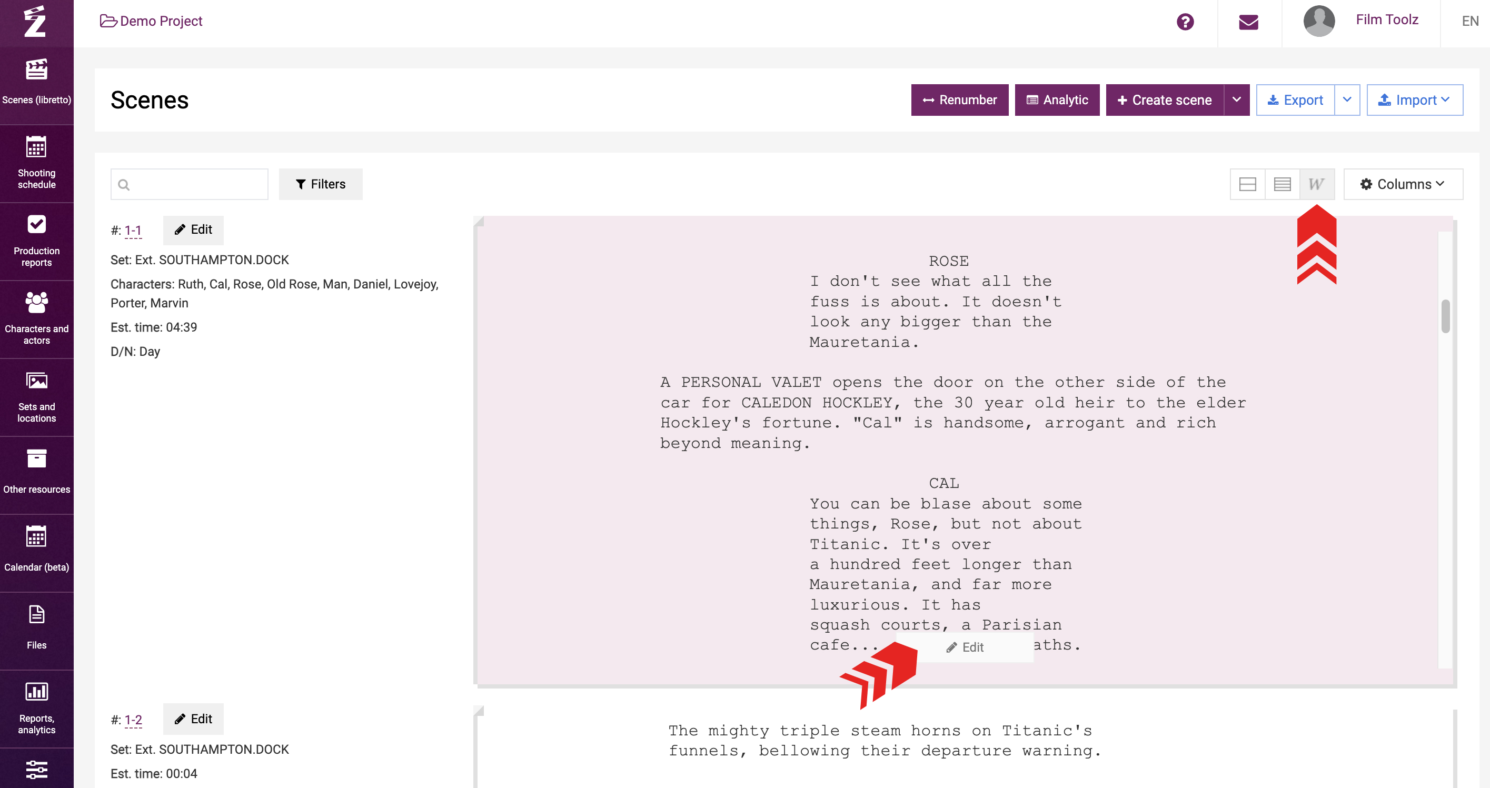Click the CAL character name in script
Screen dimensions: 1490x788
tap(944, 483)
